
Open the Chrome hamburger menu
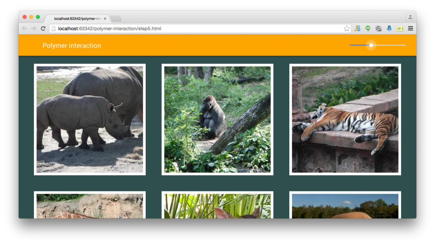[410, 28]
